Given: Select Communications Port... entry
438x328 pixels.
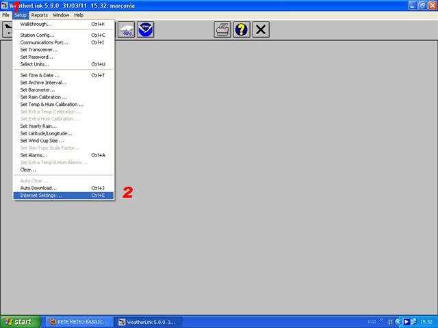Looking at the screenshot, I should (64, 42).
